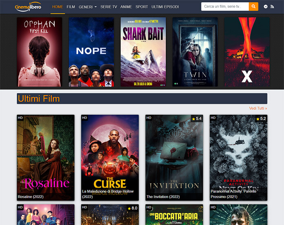Screen dimensions: 284x225
Task: Expand the GENERI dropdown menu
Action: coord(88,7)
